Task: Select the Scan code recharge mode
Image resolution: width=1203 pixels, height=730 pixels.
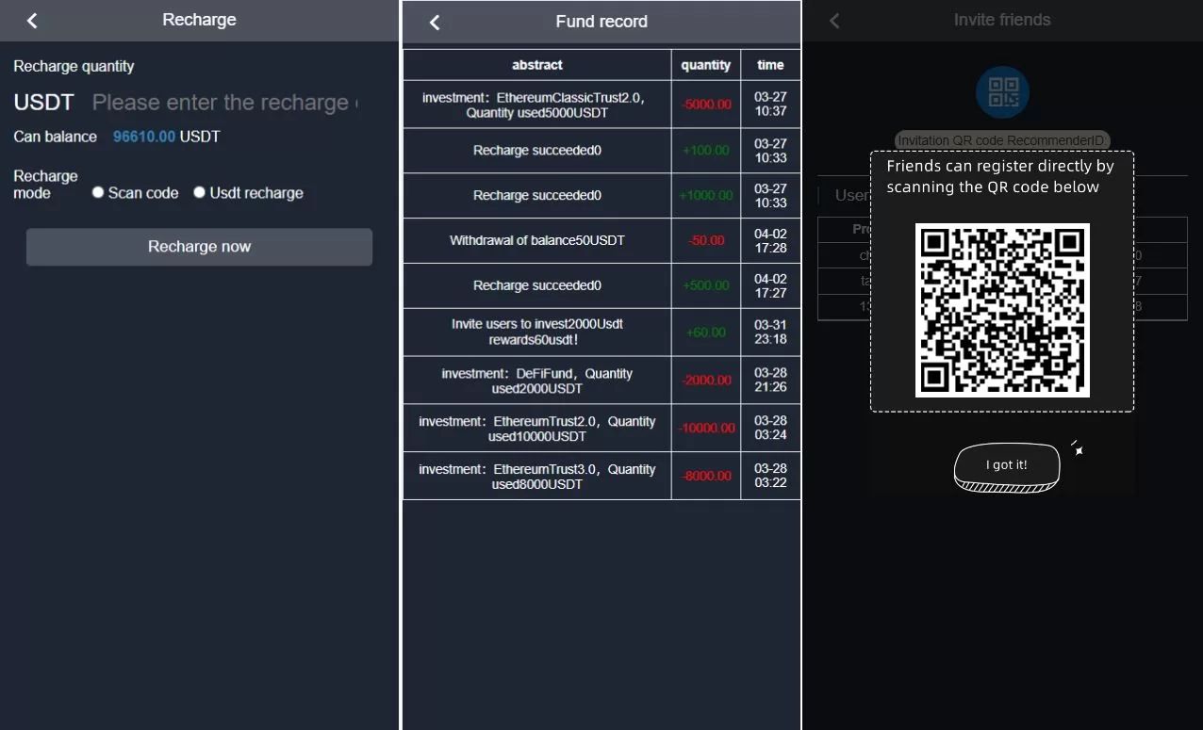Action: (98, 192)
